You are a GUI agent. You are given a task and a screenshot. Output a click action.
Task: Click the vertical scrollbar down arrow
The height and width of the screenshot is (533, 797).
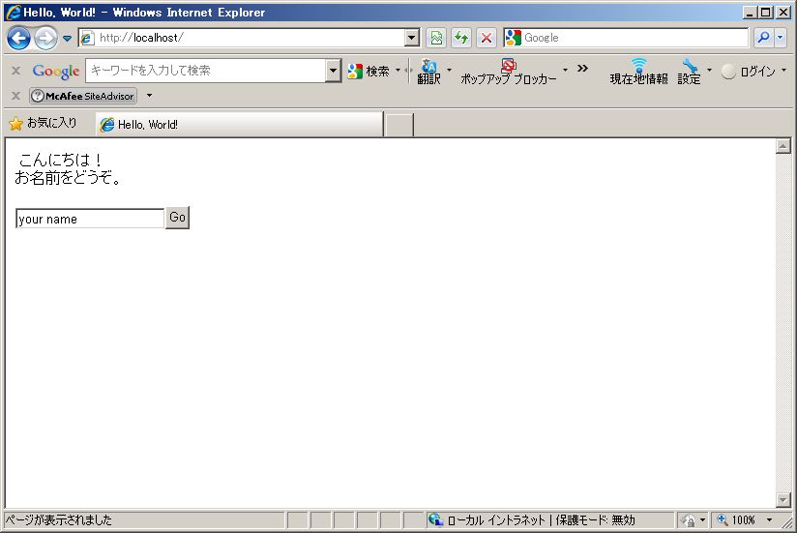782,499
